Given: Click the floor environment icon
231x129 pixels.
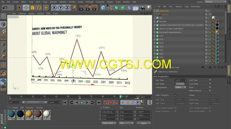Looking at the screenshot, I should (136, 7).
